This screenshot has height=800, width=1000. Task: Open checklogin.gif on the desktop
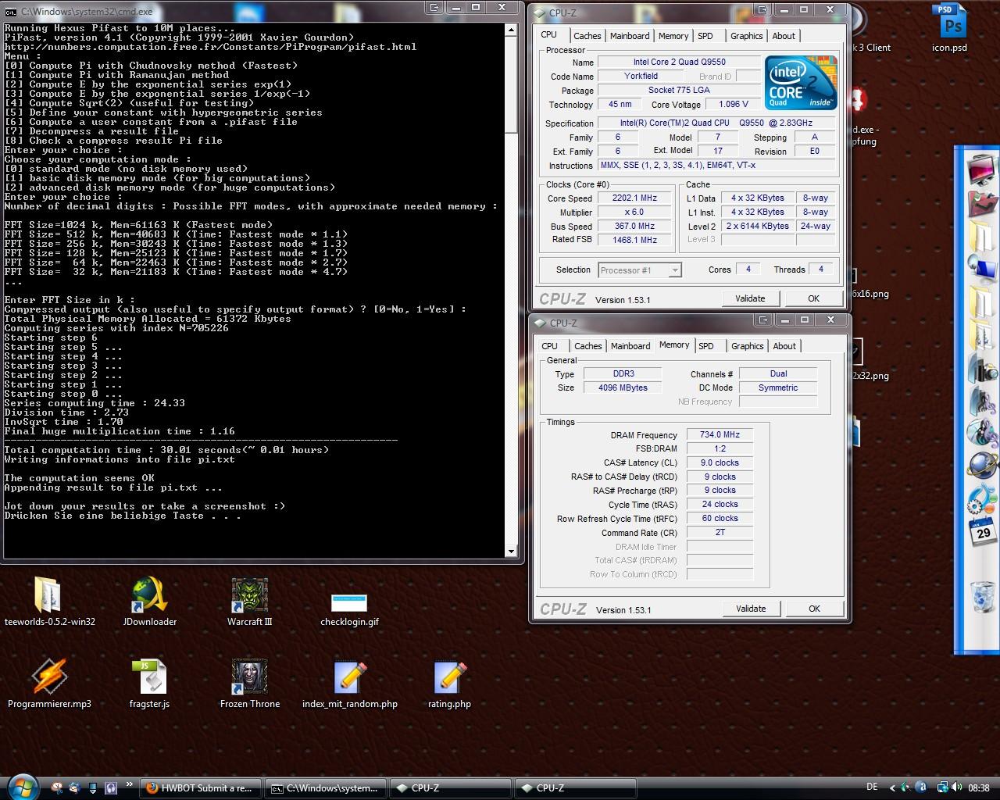349,608
